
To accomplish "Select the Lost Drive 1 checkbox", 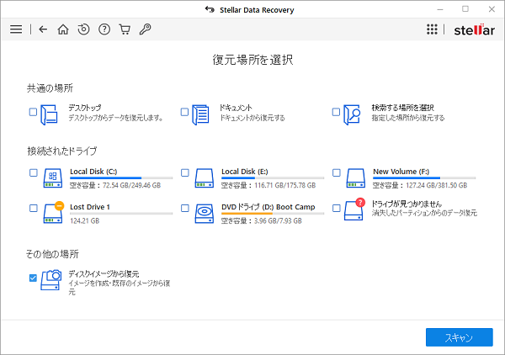I will coord(33,208).
